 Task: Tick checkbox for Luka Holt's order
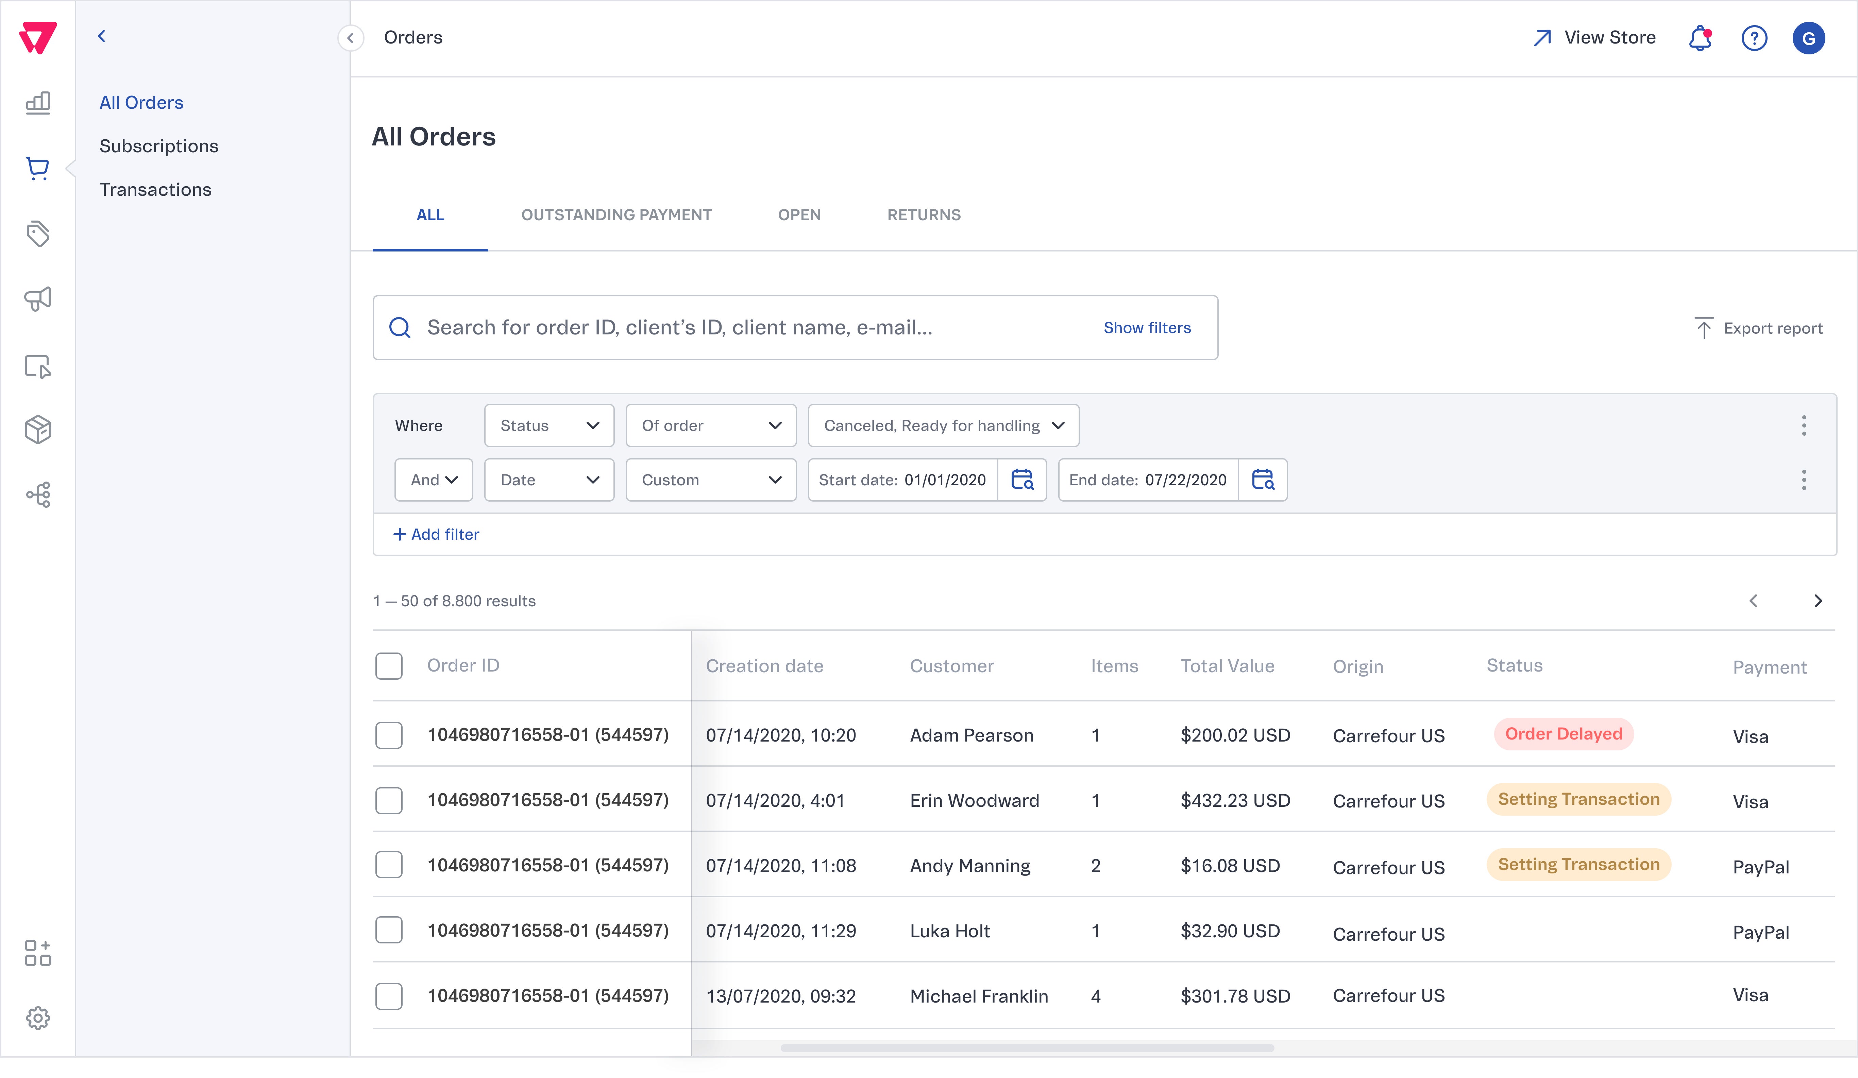coord(389,930)
